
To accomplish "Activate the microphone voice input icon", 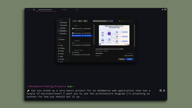I will (x=164, y=91).
